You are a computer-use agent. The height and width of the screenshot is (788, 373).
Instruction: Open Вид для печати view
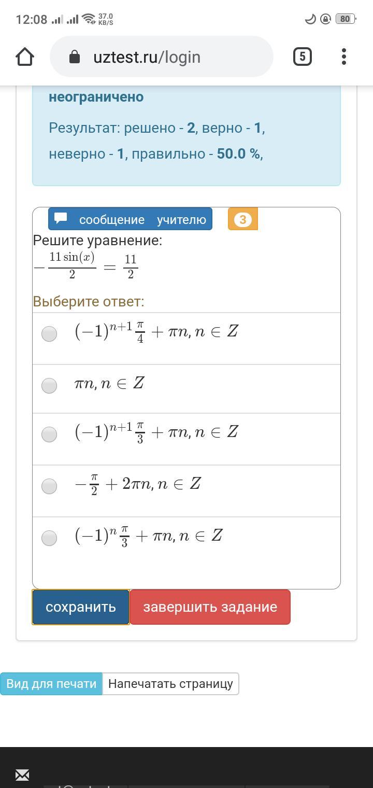point(51,684)
